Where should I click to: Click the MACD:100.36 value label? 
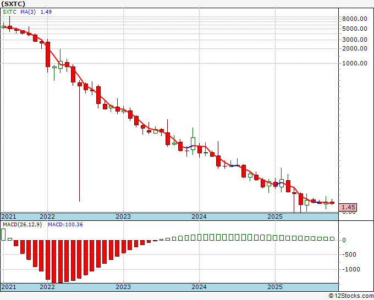tap(65, 225)
